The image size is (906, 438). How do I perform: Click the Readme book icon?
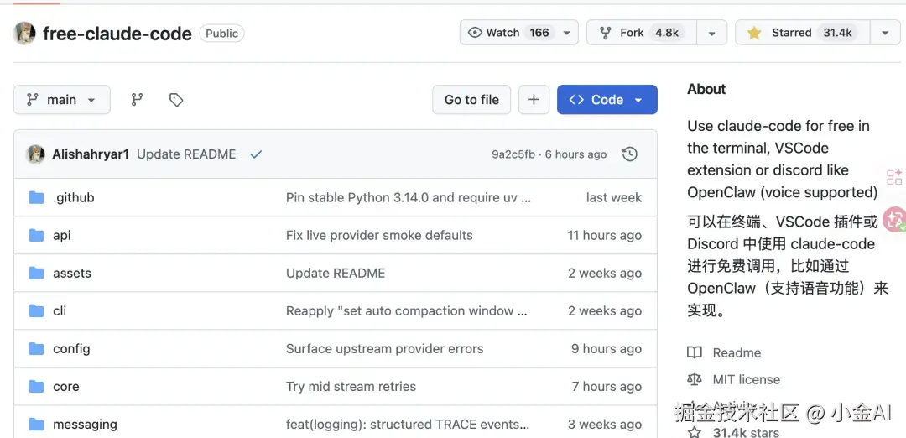pos(695,352)
